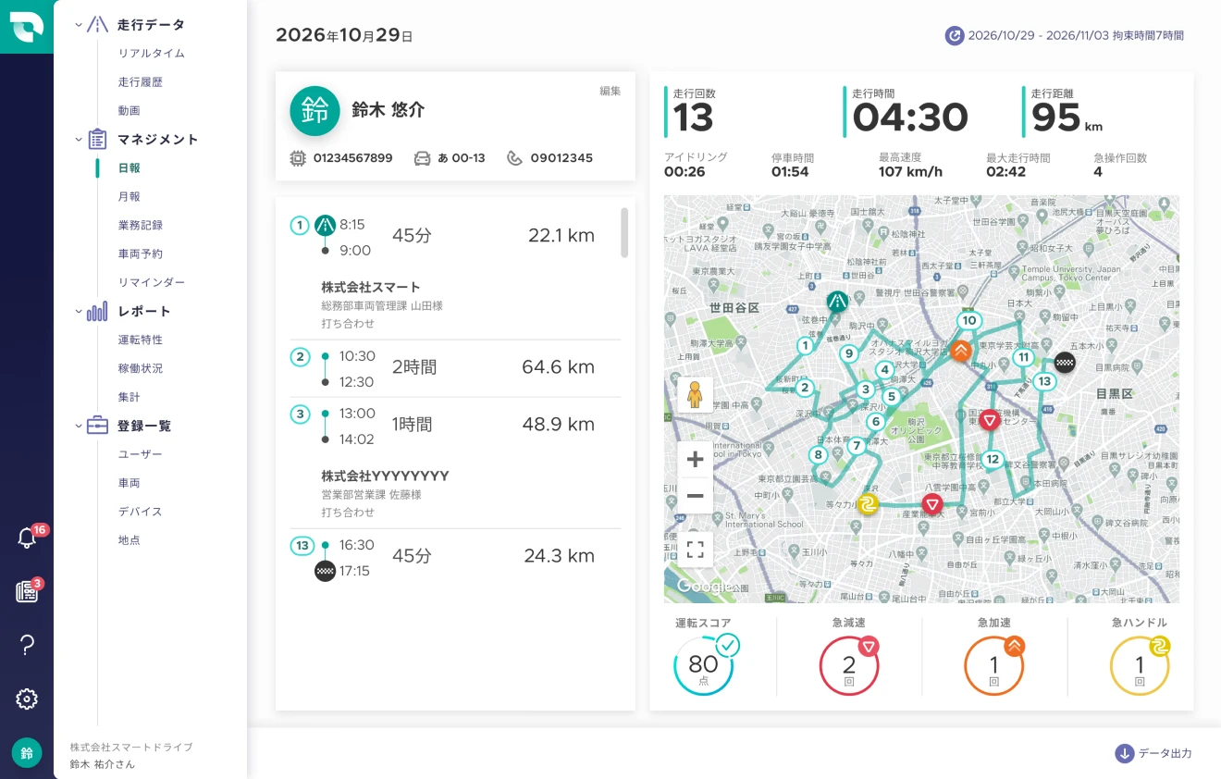Click the trip list scrollbar
The width and height of the screenshot is (1221, 779).
624,232
